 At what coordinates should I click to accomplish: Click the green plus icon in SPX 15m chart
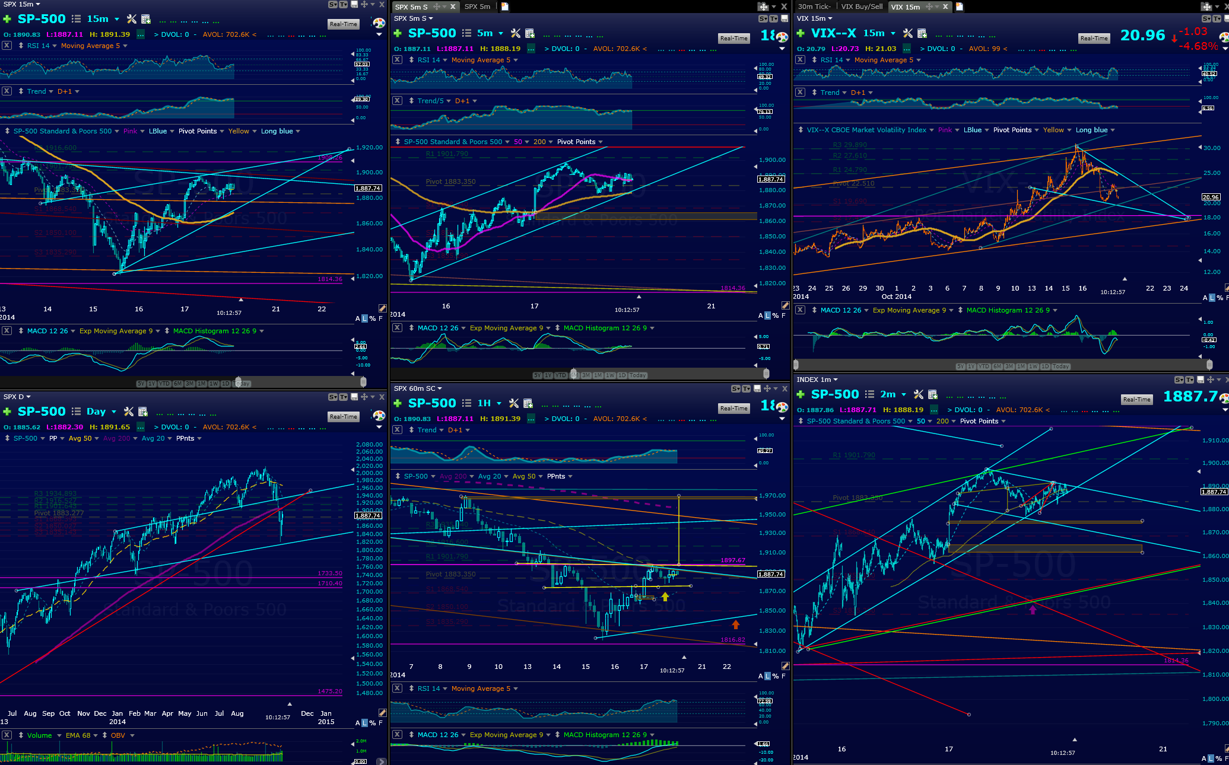(7, 19)
